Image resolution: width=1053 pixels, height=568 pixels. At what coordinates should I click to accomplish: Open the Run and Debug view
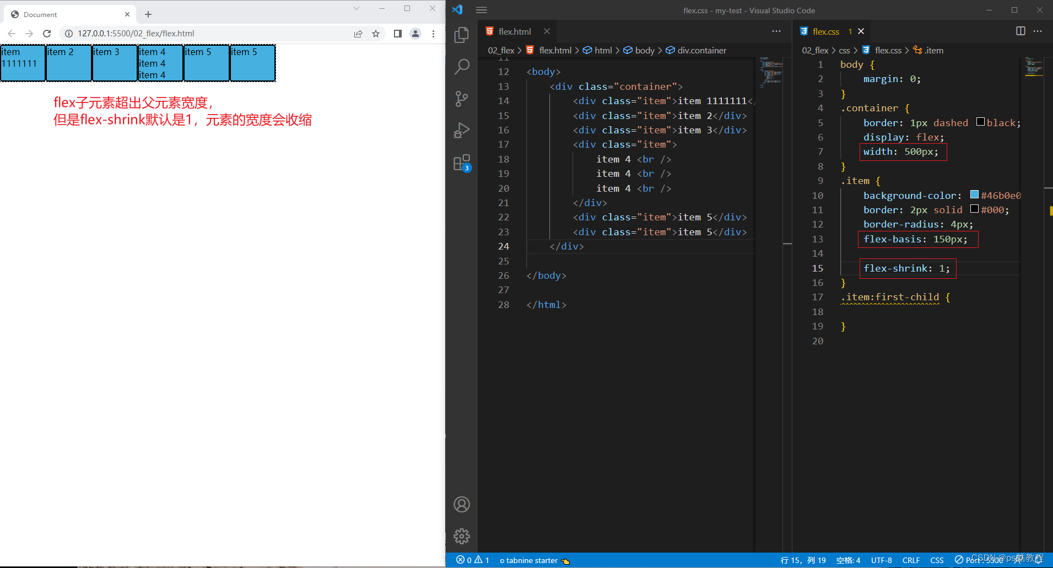tap(462, 131)
